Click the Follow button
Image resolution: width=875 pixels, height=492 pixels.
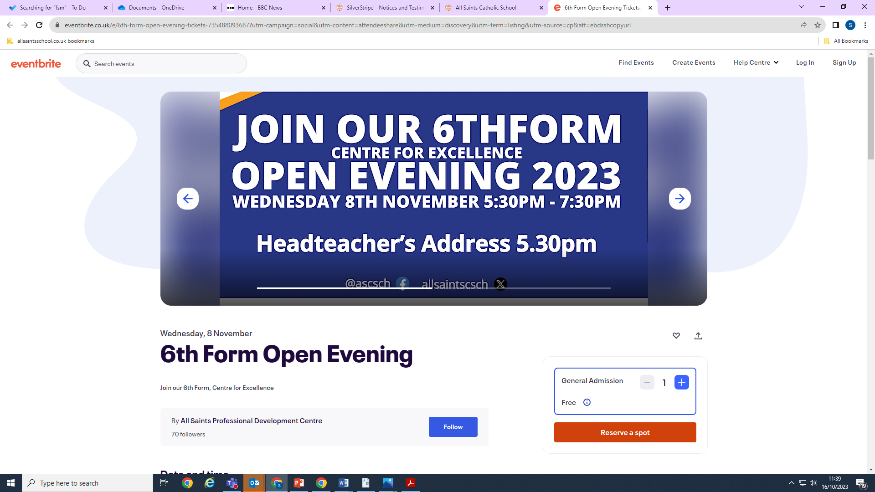[x=453, y=427]
